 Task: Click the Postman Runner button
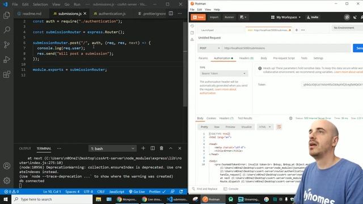pos(229,17)
